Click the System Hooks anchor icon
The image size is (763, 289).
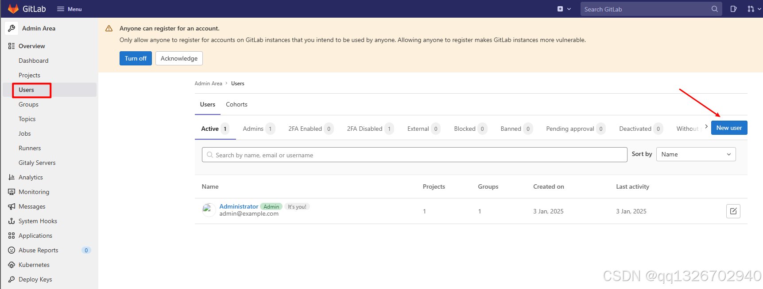12,221
